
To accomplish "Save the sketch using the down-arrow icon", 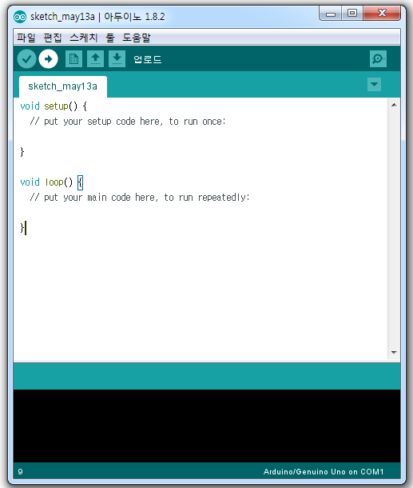I will point(117,59).
